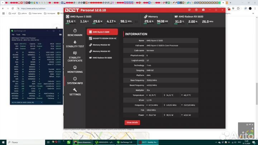The image size is (258, 145).
Task: Open Chrome extensions puzzle icon
Action: (238, 8)
